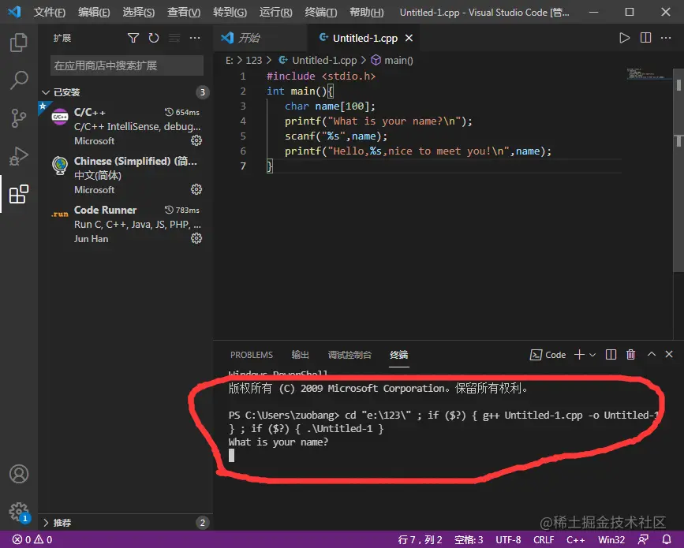Open extensions panel more actions menu
This screenshot has height=548, width=684.
195,38
